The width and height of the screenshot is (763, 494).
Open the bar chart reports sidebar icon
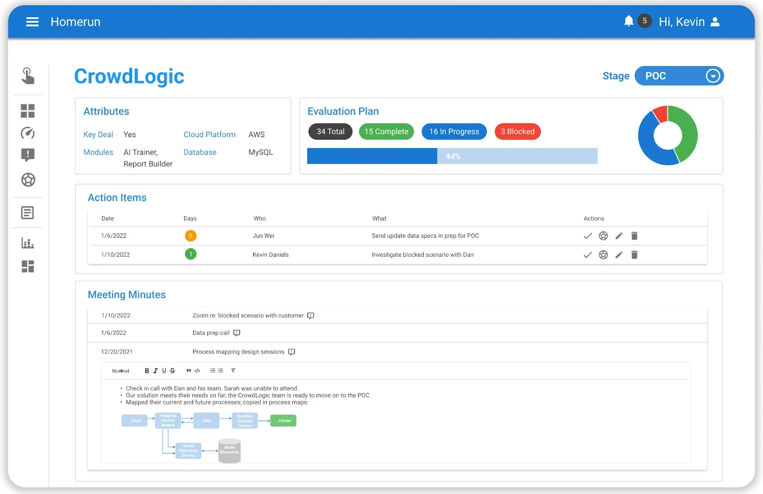(x=28, y=243)
